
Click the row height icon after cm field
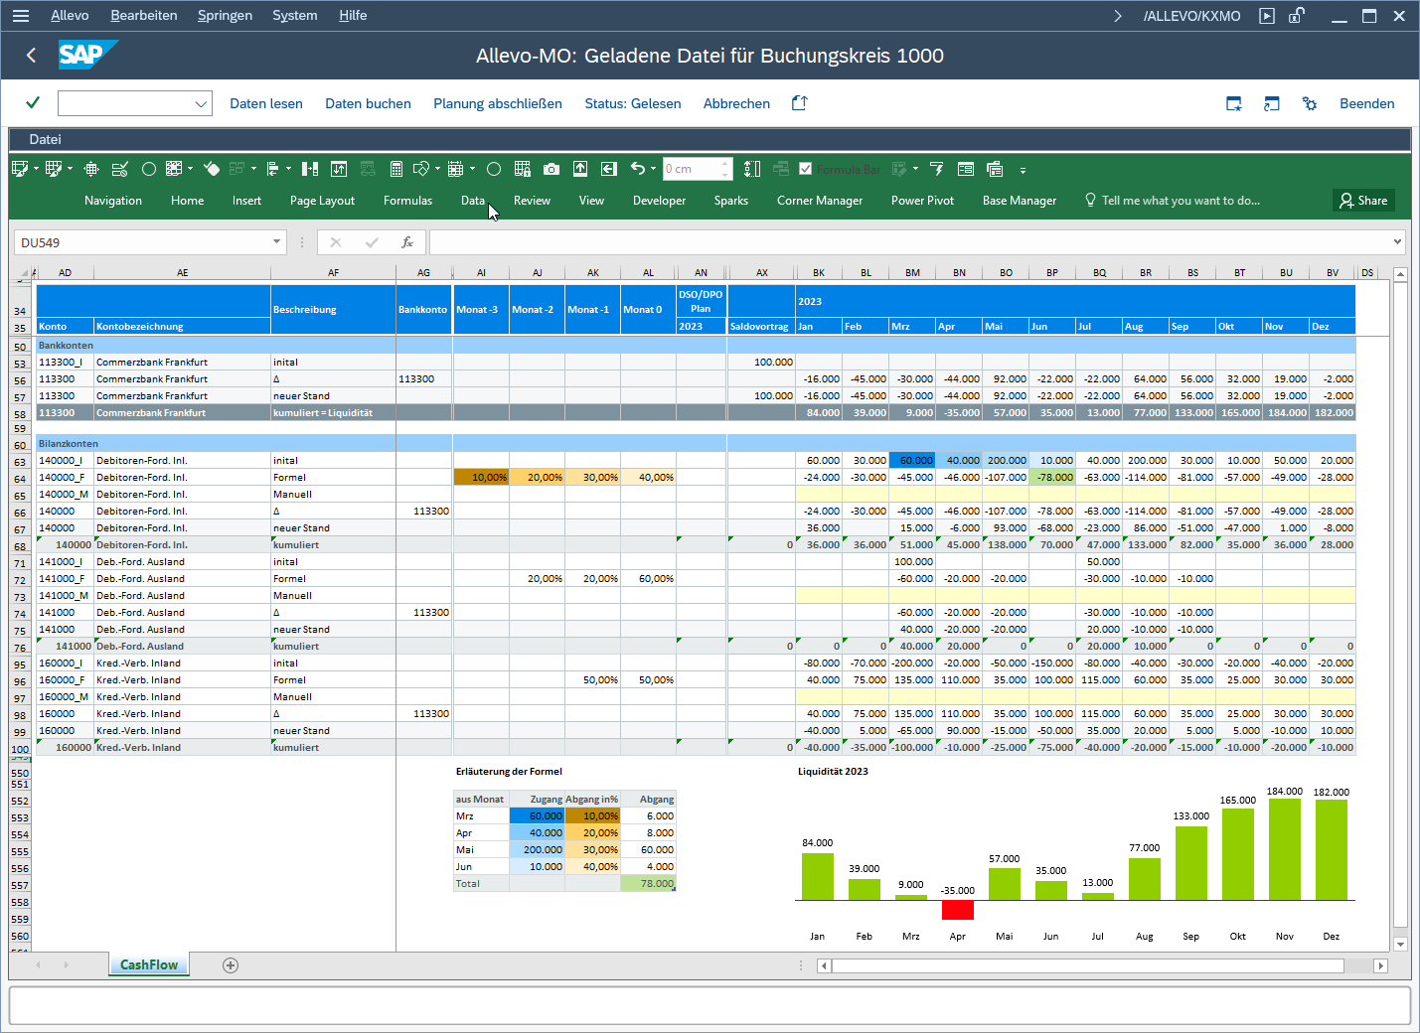tap(752, 169)
